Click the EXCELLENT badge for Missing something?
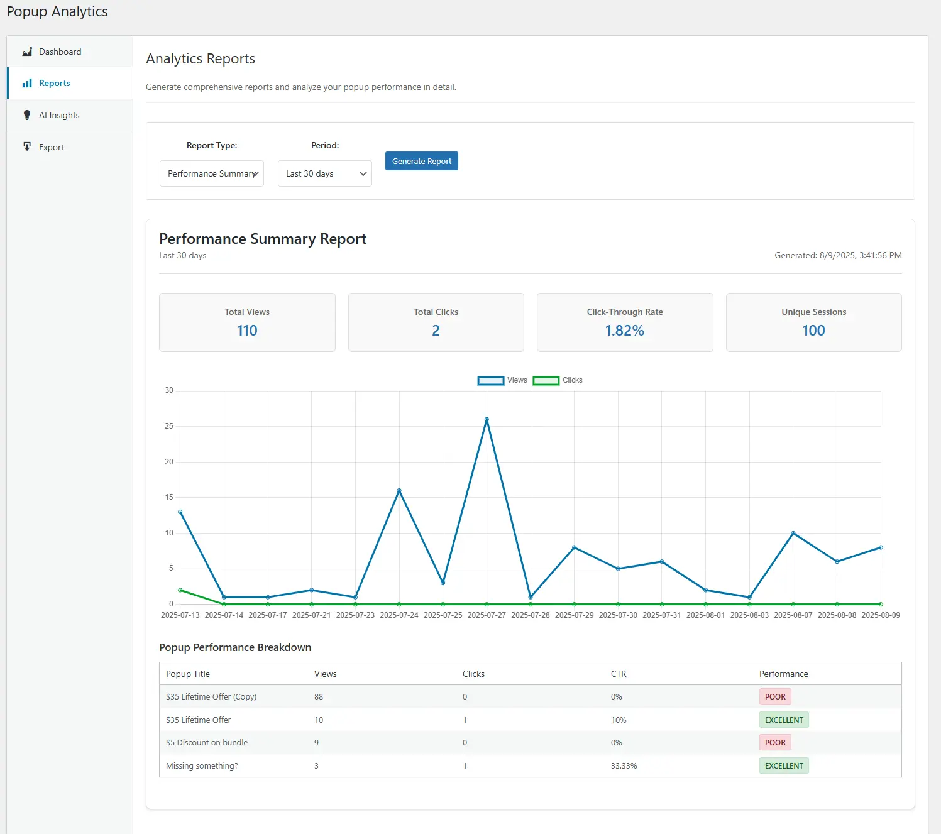The image size is (941, 834). point(784,765)
